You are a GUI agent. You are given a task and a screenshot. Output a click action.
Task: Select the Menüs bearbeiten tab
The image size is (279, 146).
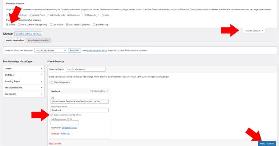click(14, 40)
